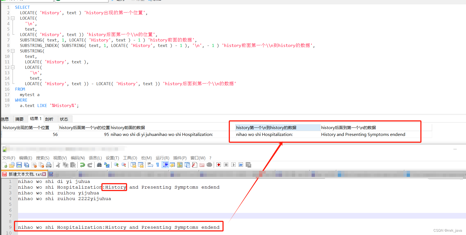Click the Start Recording macro icon
The width and height of the screenshot is (466, 235).
tap(219, 165)
